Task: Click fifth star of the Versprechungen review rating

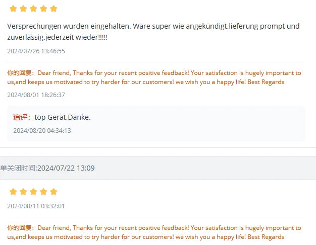Action: coord(54,9)
